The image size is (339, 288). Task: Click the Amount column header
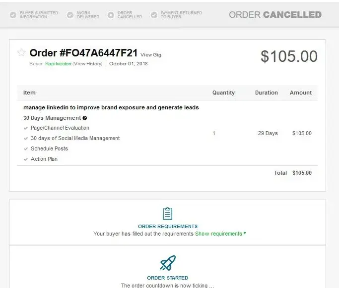[301, 93]
